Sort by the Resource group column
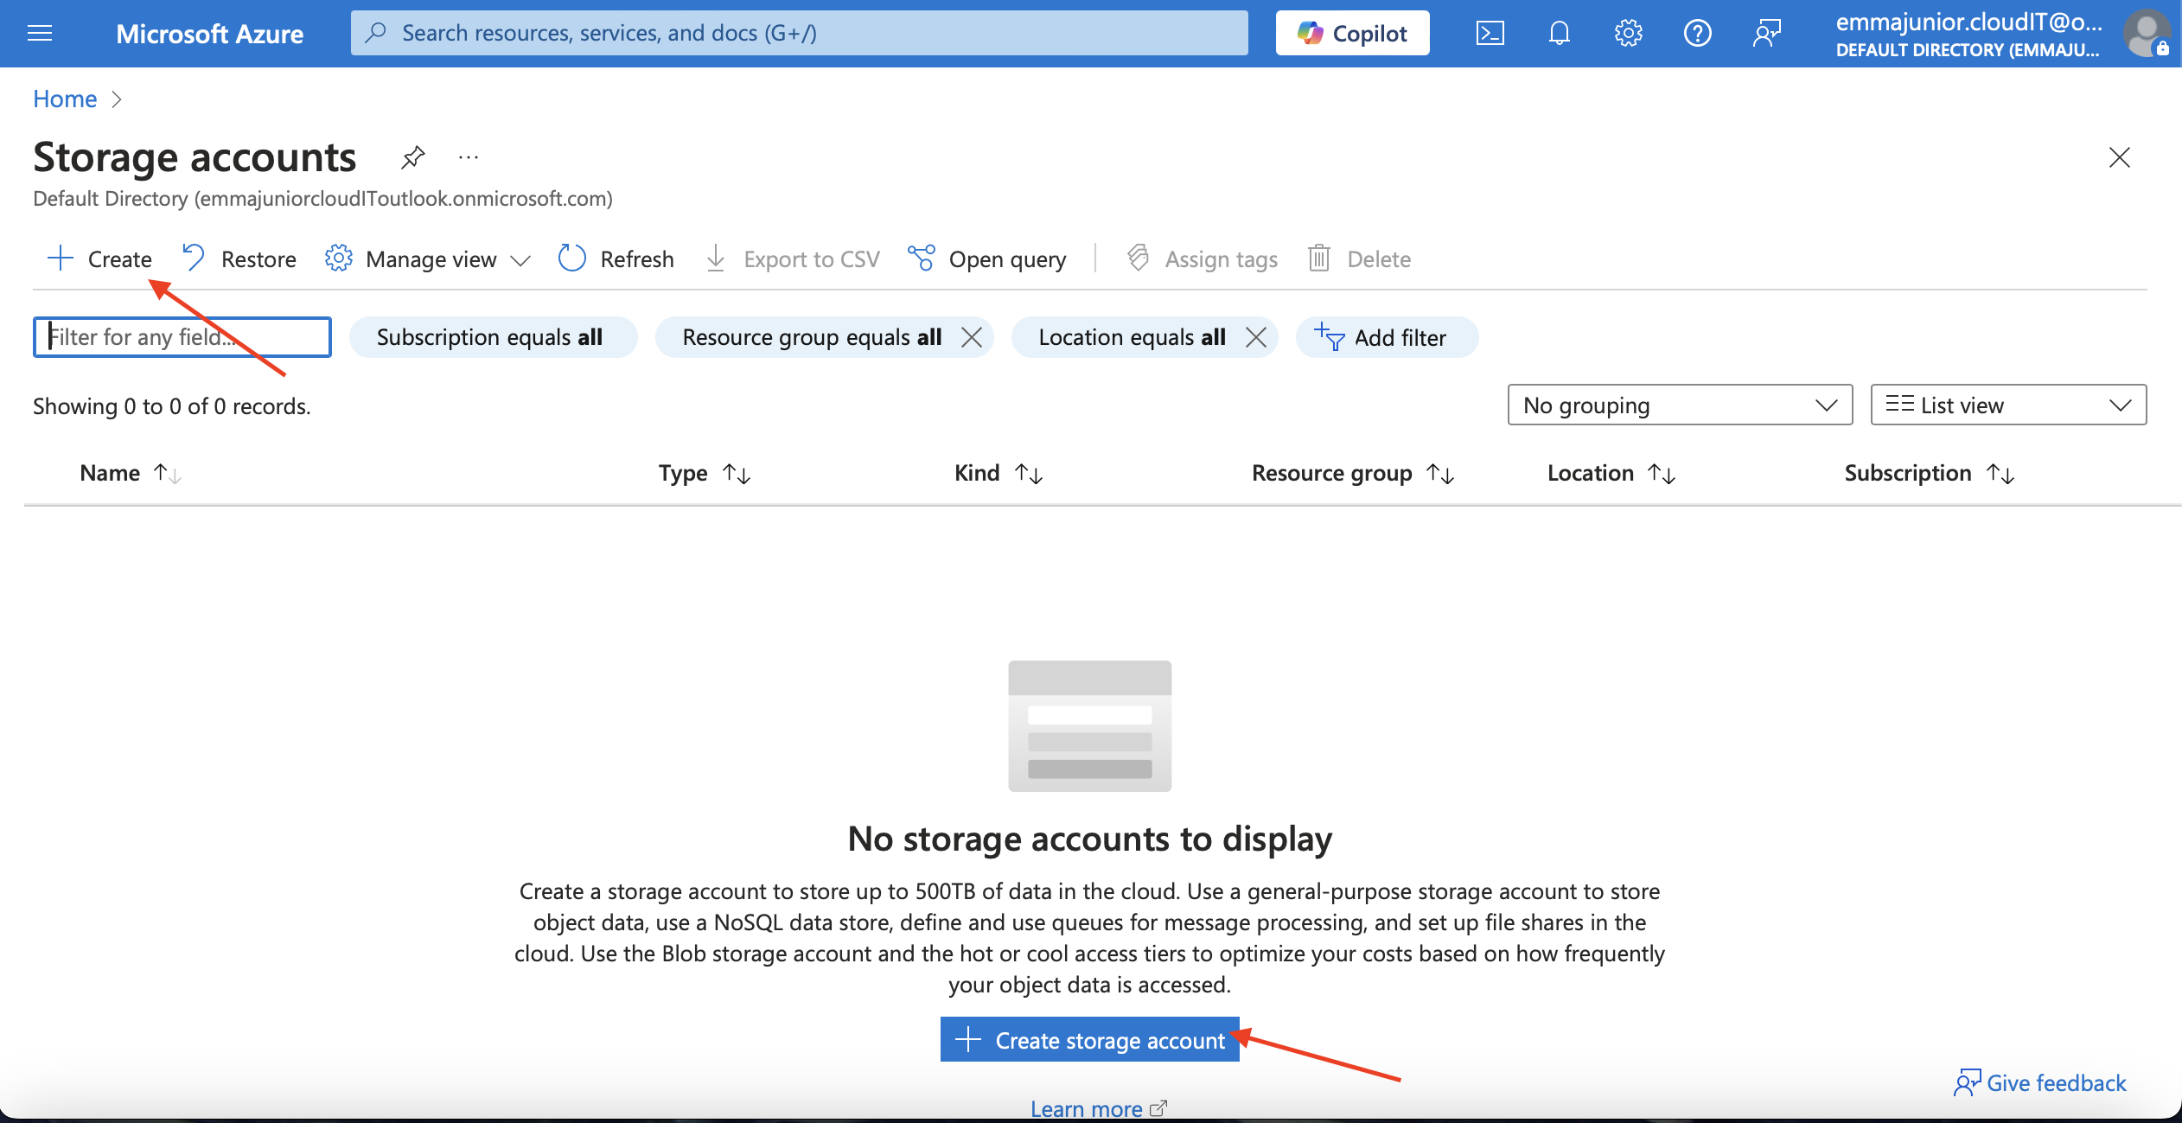Screen dimensions: 2182x1123 point(1353,473)
